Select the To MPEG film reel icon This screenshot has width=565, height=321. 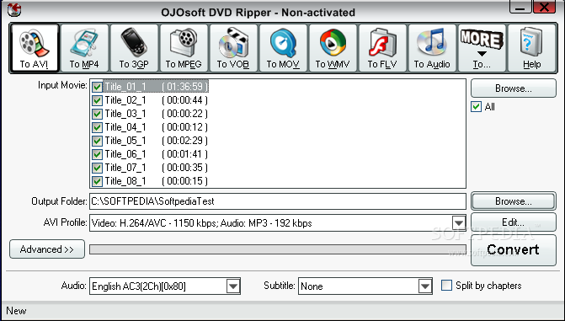tap(184, 48)
